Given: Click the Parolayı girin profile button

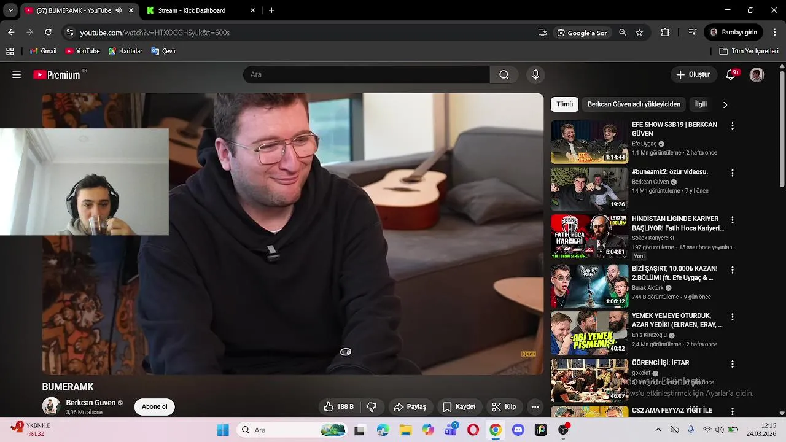Looking at the screenshot, I should click(x=734, y=33).
